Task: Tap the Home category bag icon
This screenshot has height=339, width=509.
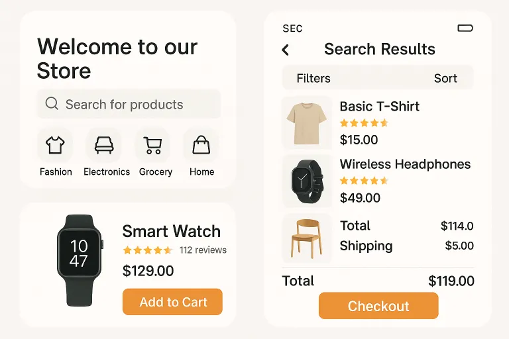Action: click(201, 145)
